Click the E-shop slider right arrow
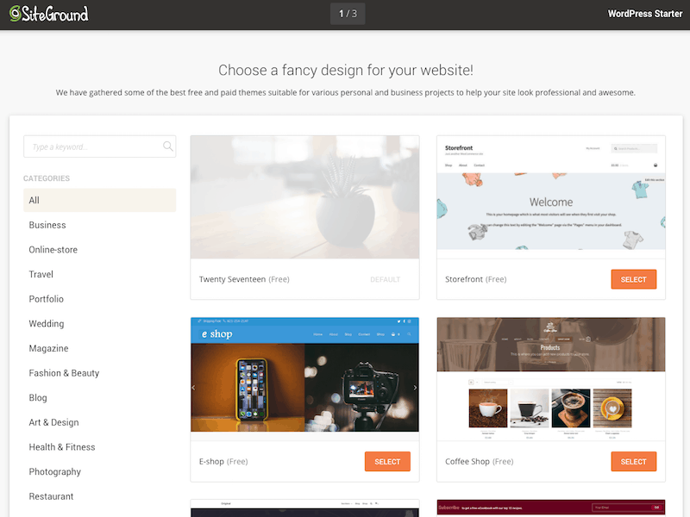Viewport: 690px width, 517px height. point(415,387)
